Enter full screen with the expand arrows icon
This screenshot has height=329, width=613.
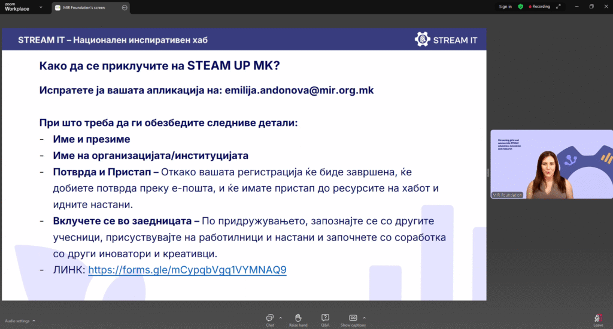(x=559, y=7)
